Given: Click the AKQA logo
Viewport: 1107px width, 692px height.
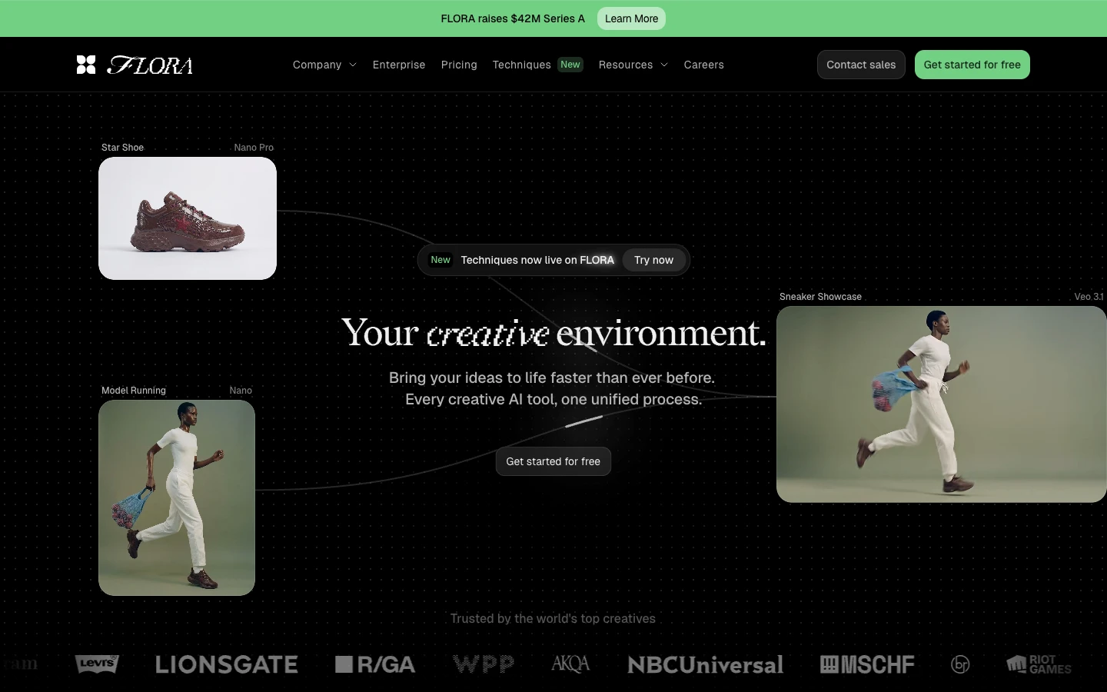Looking at the screenshot, I should (570, 664).
